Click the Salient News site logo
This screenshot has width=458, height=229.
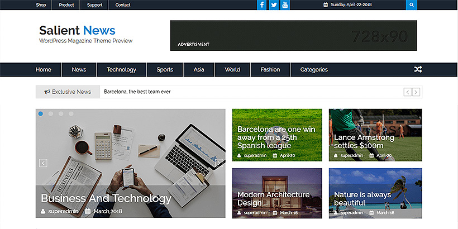pyautogui.click(x=78, y=30)
